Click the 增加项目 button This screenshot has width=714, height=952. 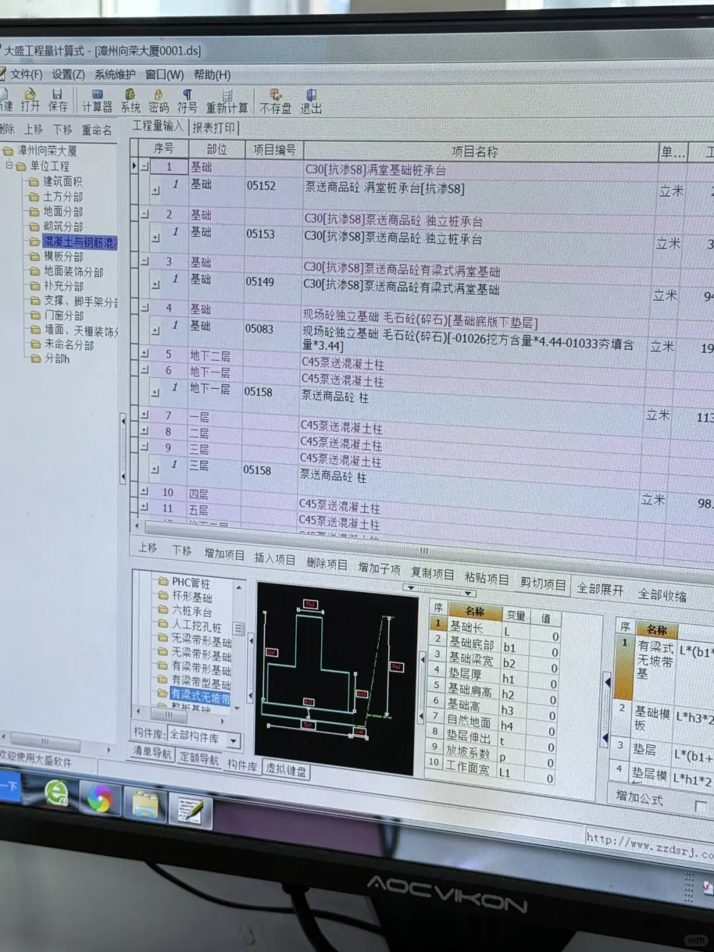tap(224, 554)
